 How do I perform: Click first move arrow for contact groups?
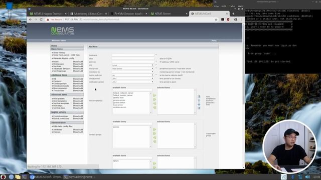(x=154, y=129)
